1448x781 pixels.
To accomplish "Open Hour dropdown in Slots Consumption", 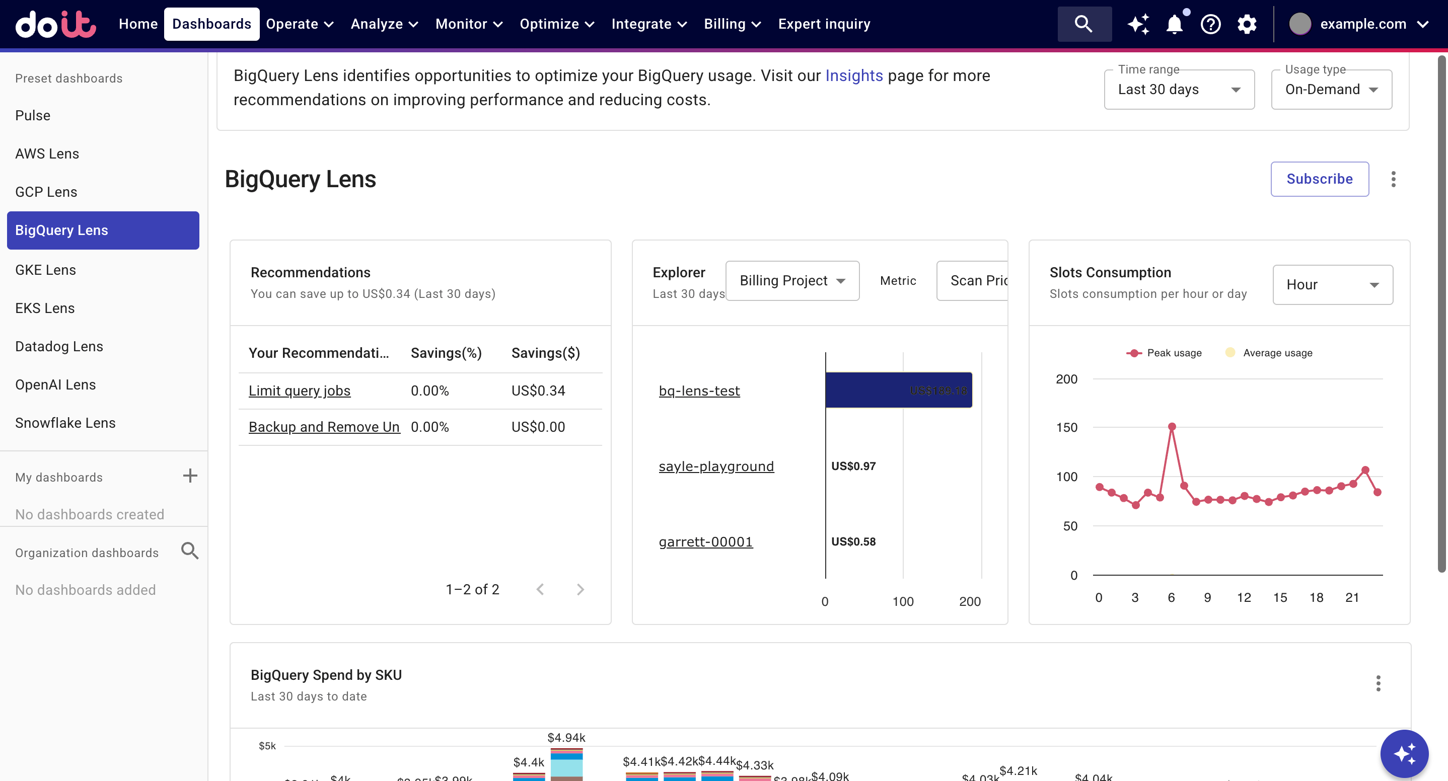I will [1333, 285].
